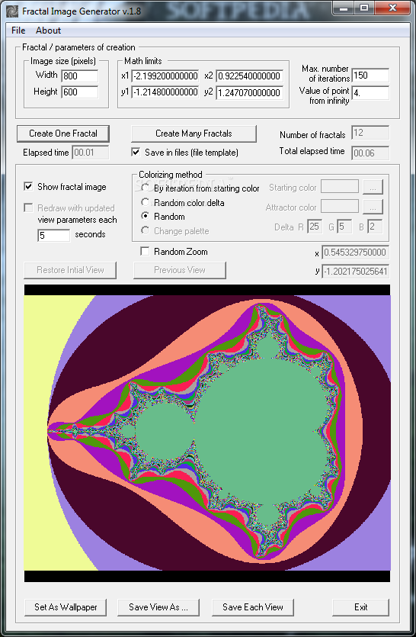Screen dimensions: 416x637
Task: Click Save View As button
Action: coord(158,607)
